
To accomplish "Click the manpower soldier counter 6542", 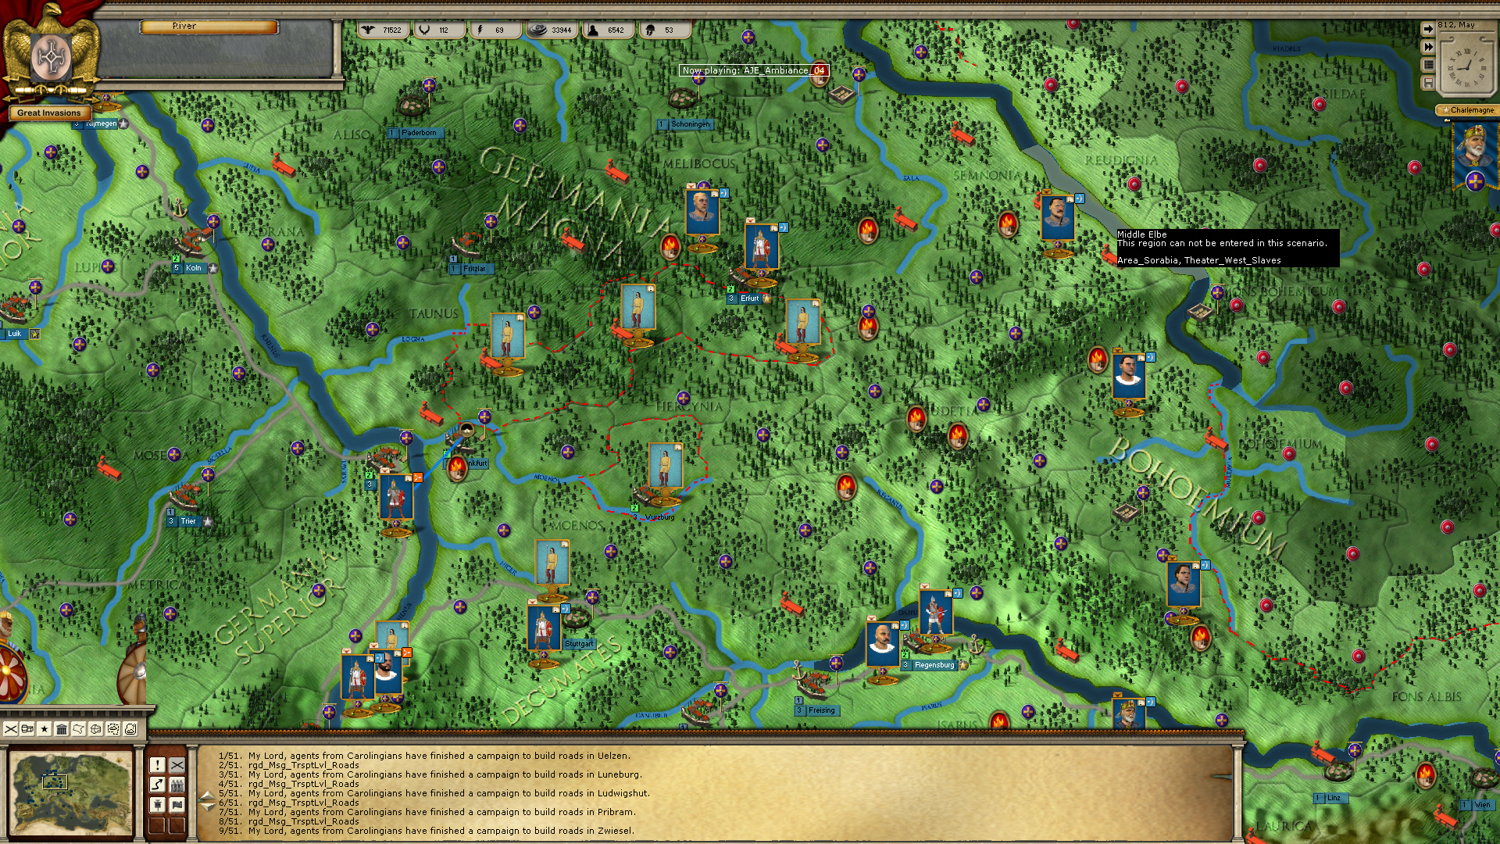I will click(x=607, y=30).
